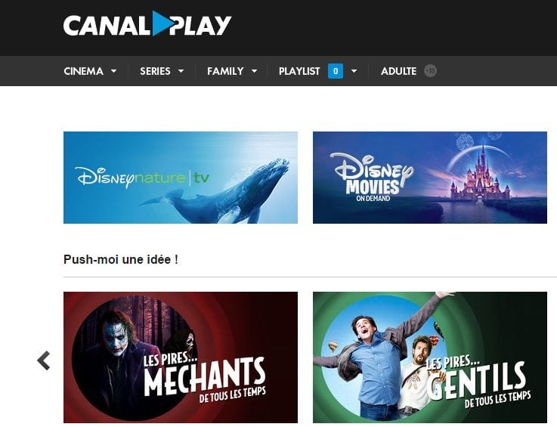Viewport: 557px width, 427px height.
Task: Open the Cinema menu
Action: pyautogui.click(x=83, y=71)
